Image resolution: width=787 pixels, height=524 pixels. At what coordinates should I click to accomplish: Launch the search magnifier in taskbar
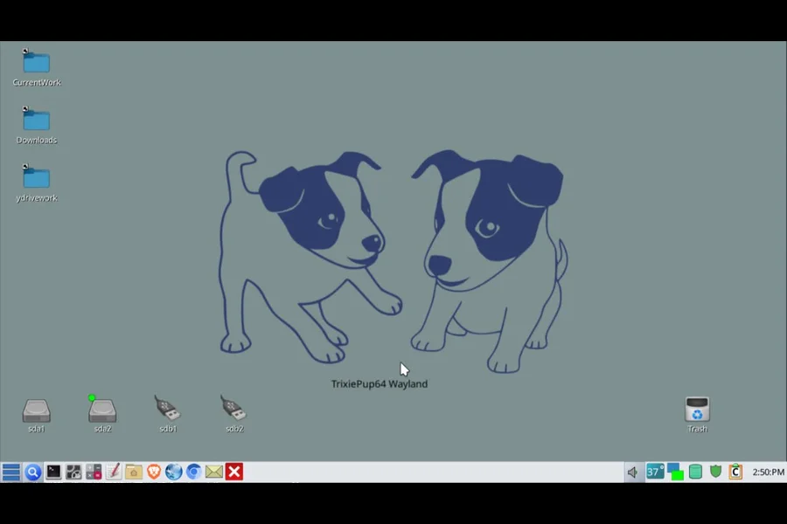33,472
